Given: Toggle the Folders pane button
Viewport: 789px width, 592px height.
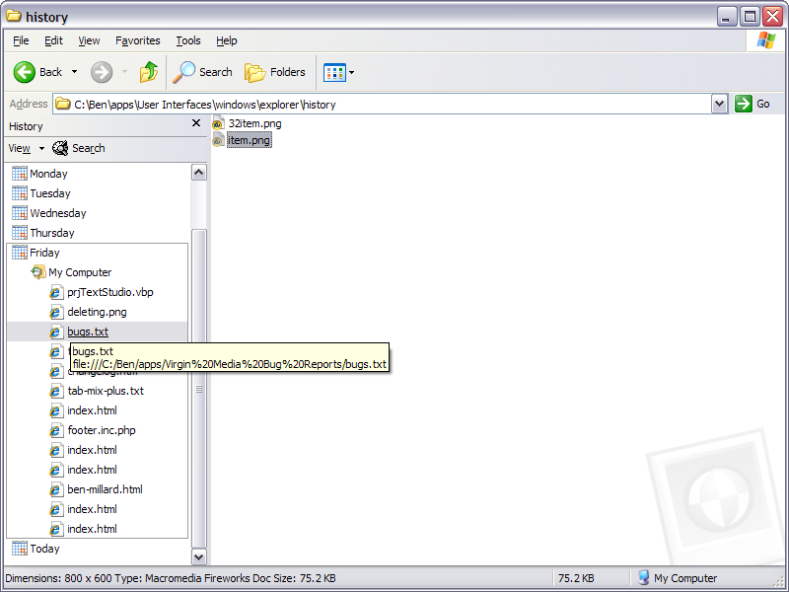Looking at the screenshot, I should point(275,72).
